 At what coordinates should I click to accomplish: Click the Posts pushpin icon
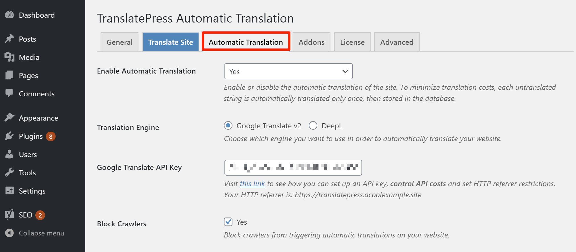(9, 39)
